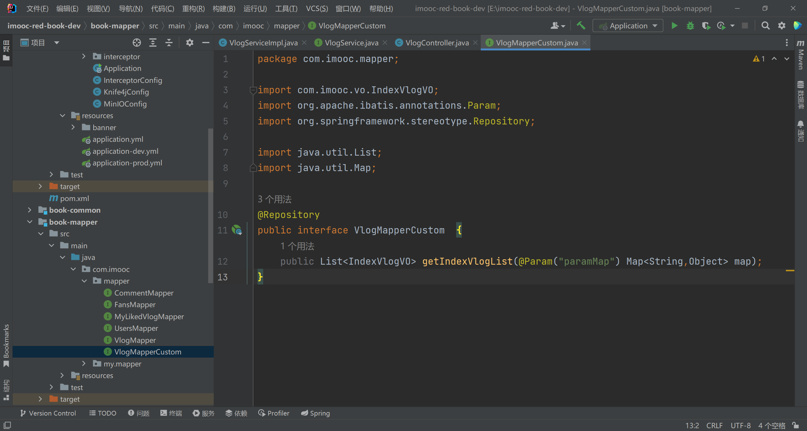Click the UTF-8 encoding in status bar

tap(740, 425)
